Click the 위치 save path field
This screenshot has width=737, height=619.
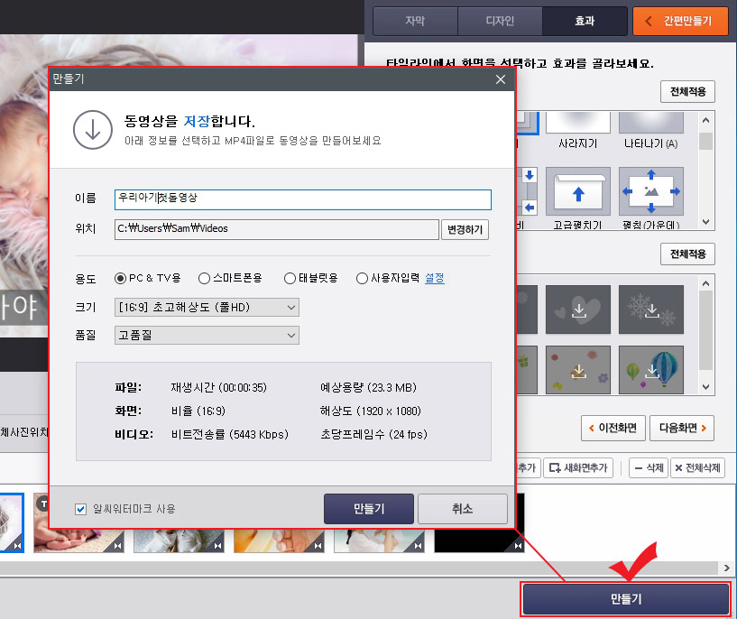pyautogui.click(x=277, y=229)
